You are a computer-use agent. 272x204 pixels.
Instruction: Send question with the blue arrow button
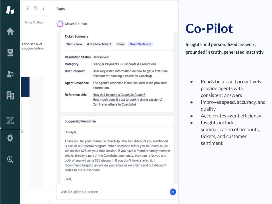tap(173, 192)
